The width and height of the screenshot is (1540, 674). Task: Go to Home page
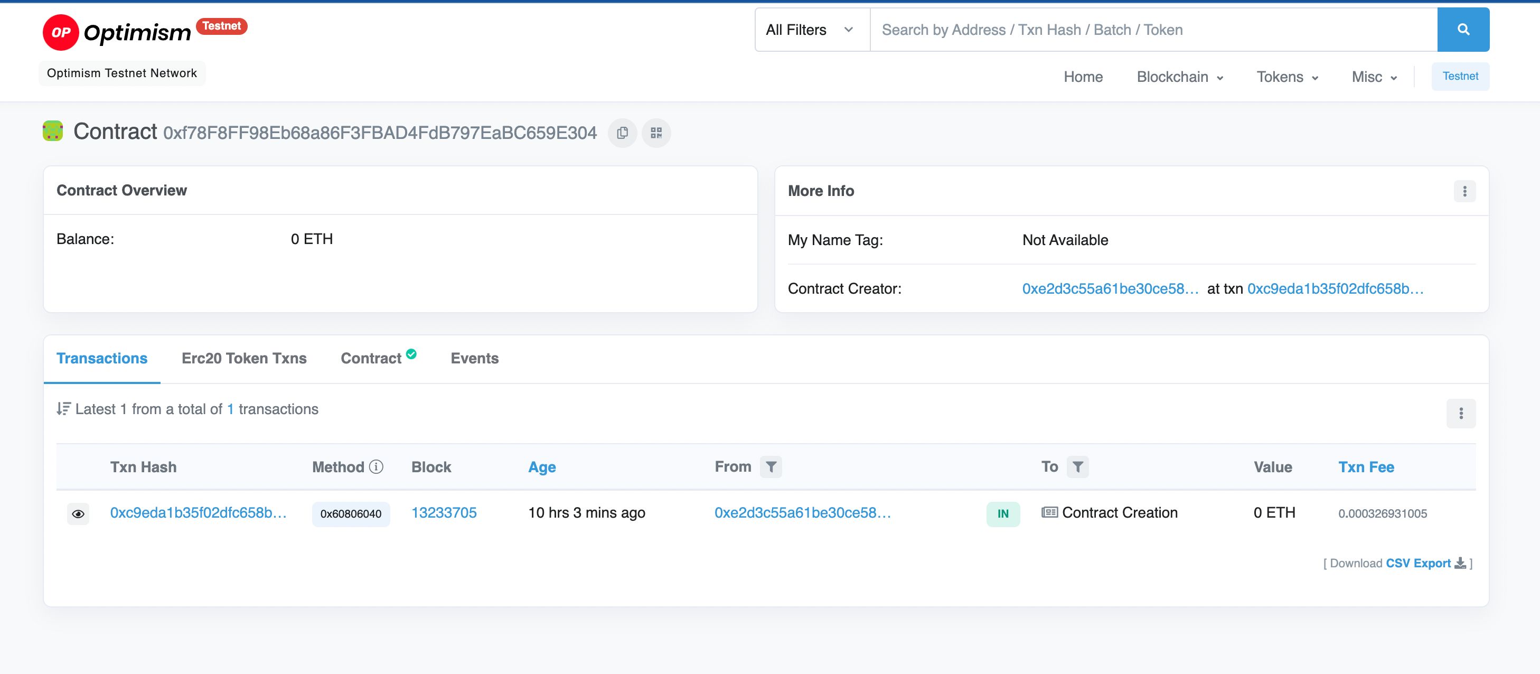[x=1083, y=77]
